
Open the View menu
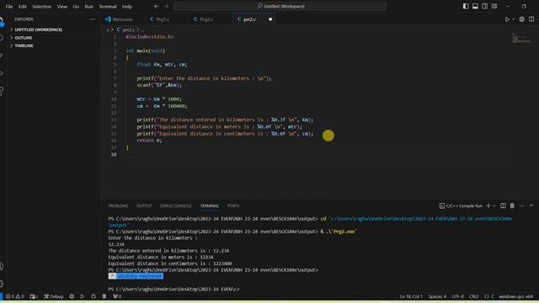point(61,7)
